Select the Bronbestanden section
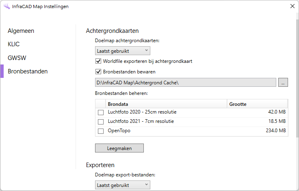The image size is (299, 191). tap(28, 71)
